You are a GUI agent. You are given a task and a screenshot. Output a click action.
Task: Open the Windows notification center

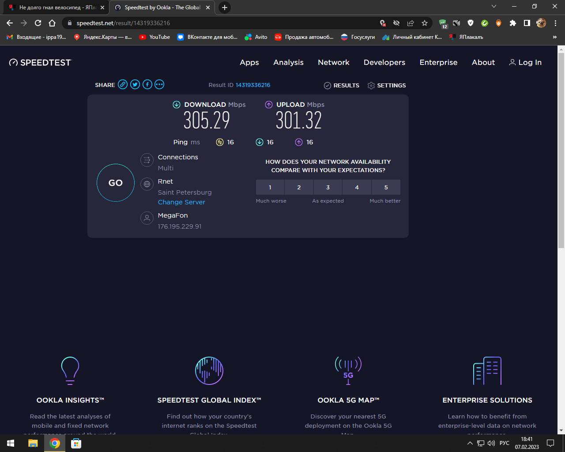550,443
